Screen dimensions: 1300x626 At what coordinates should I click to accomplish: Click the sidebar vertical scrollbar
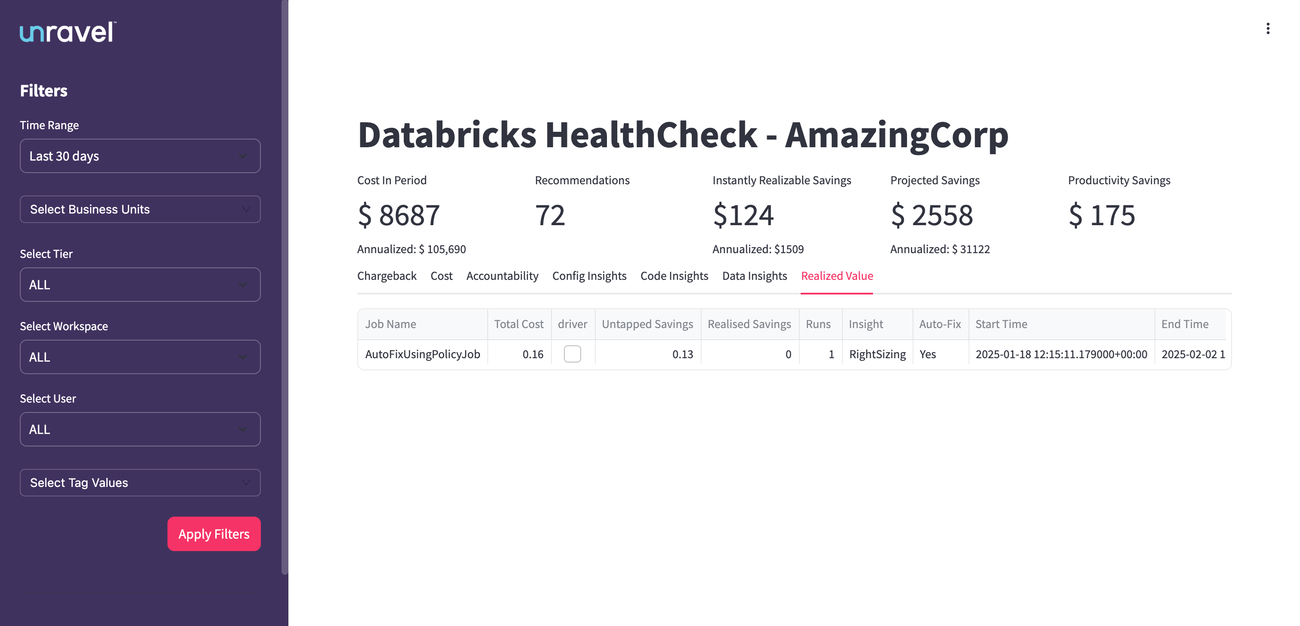285,288
